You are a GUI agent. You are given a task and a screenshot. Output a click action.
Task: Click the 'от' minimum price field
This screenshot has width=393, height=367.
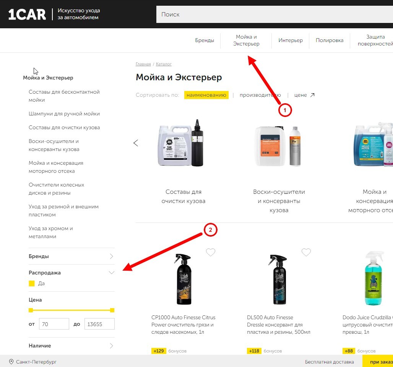[x=54, y=324]
